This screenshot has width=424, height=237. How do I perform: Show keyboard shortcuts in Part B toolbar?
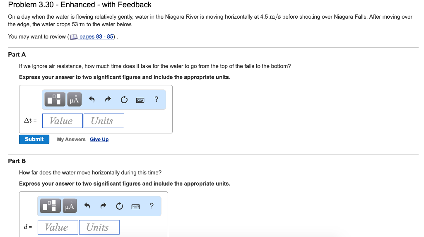tap(135, 207)
